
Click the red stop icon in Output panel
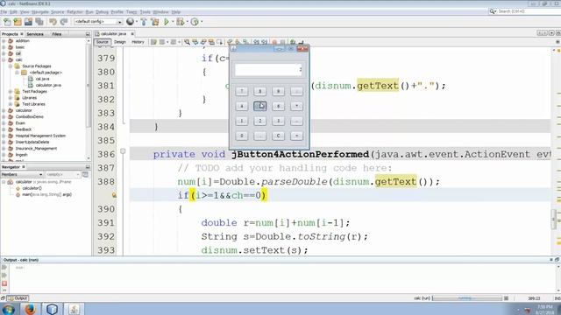click(x=4, y=283)
